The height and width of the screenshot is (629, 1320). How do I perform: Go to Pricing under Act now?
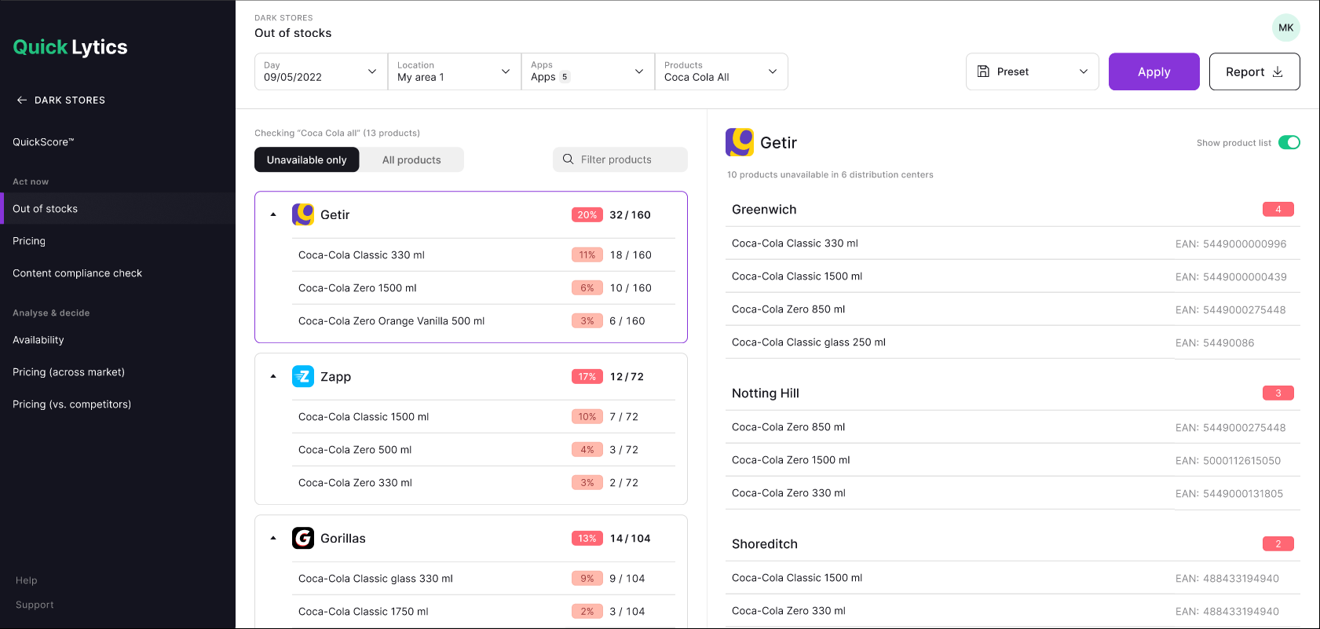pos(29,241)
